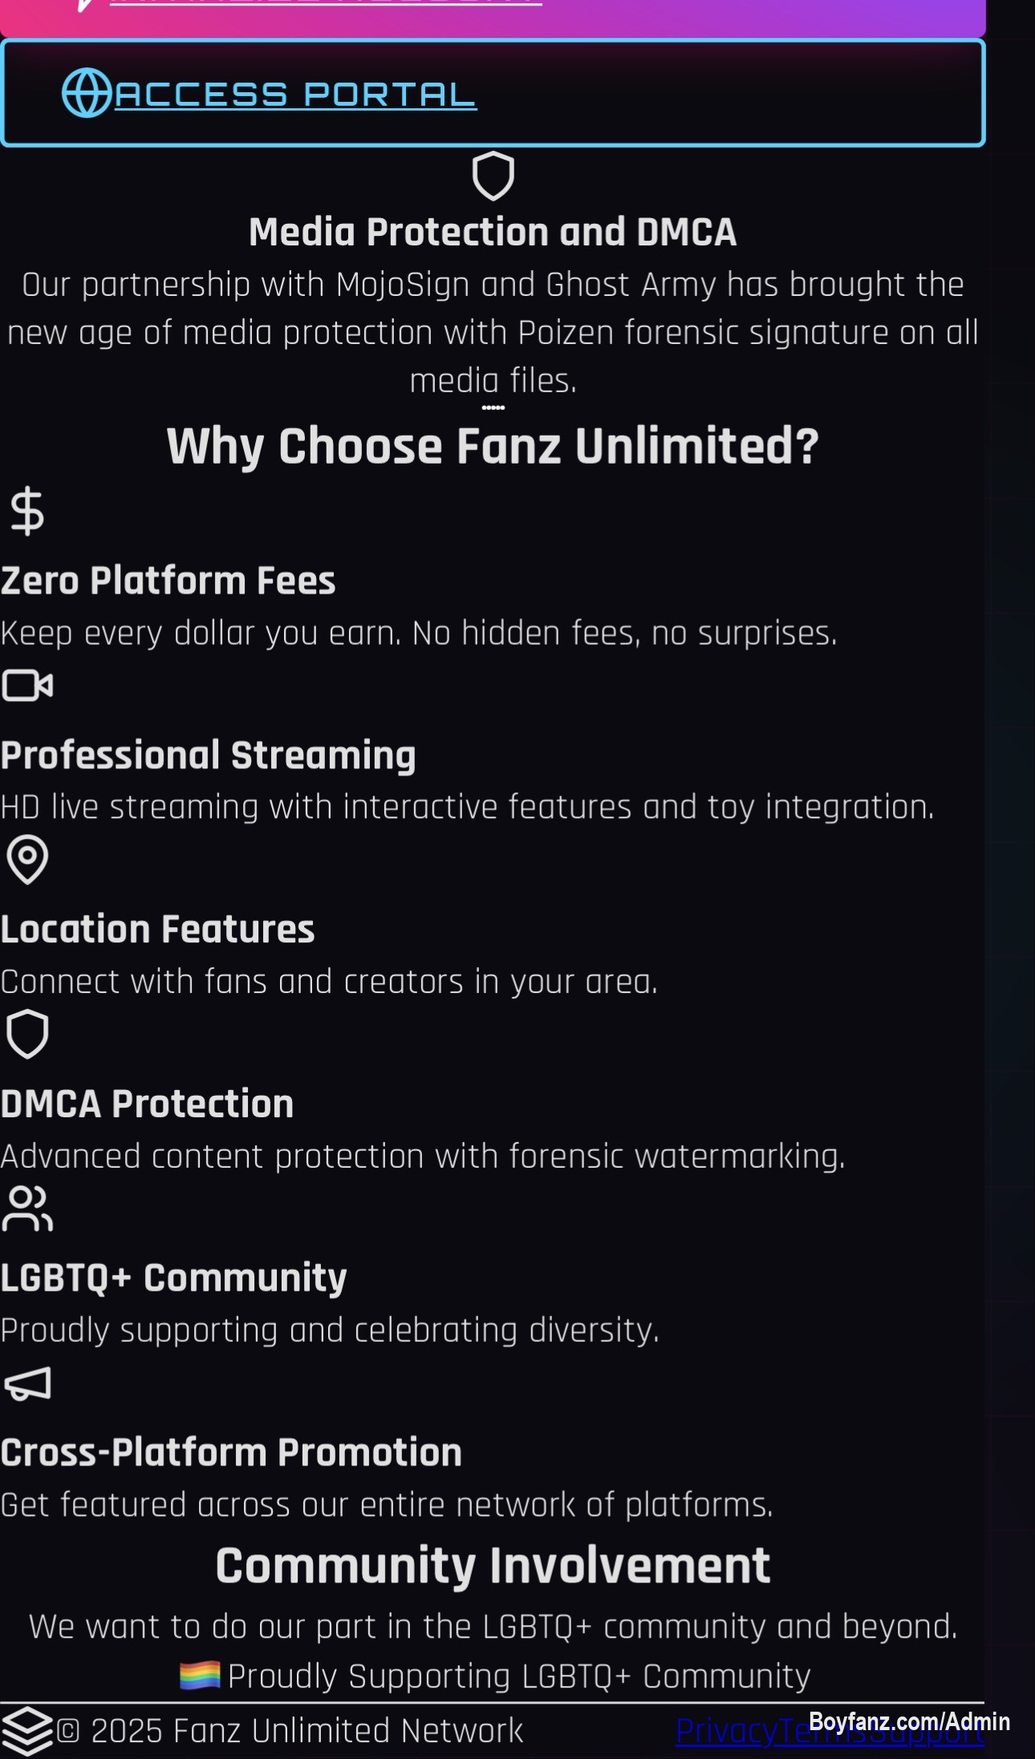Click the megaphone promotion icon

tap(27, 1383)
